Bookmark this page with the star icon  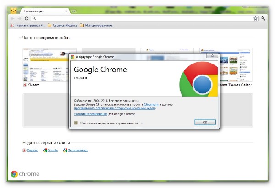255,18
